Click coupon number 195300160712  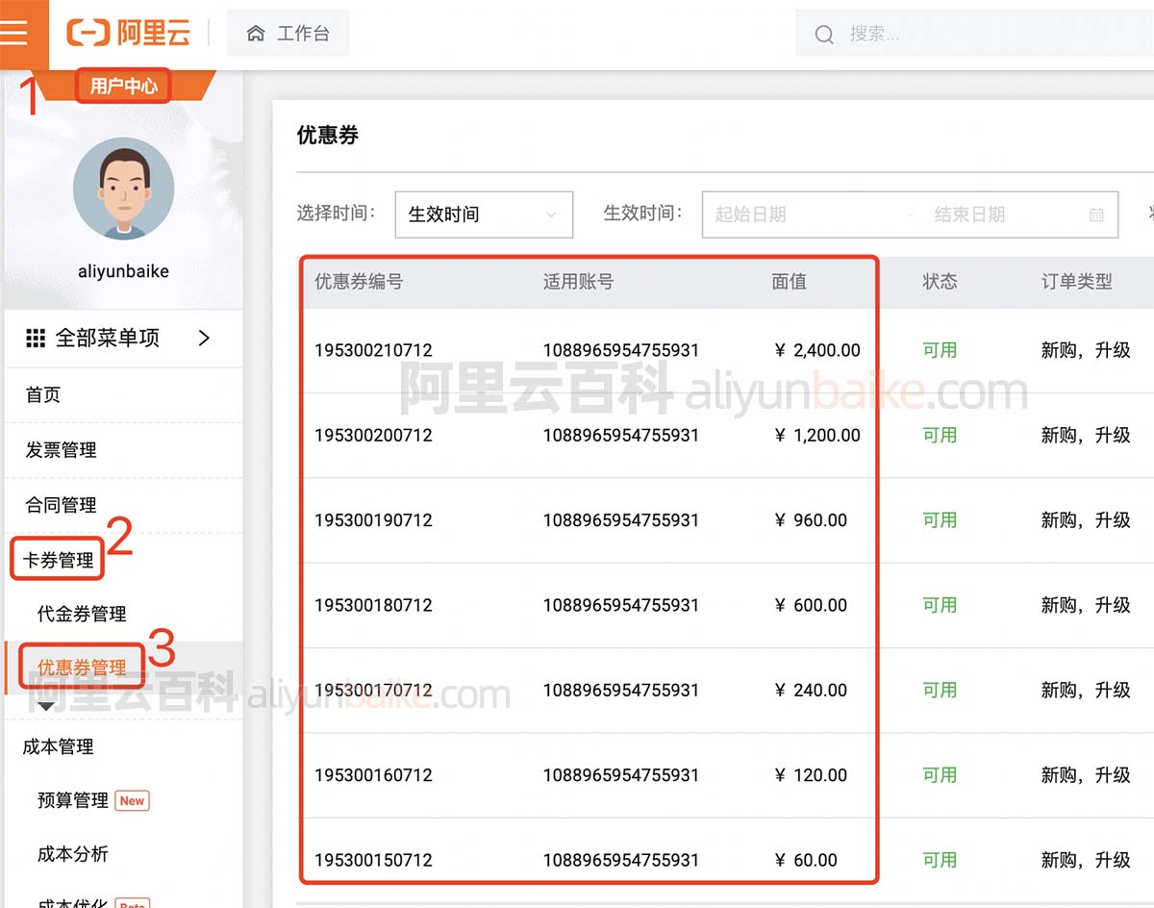pyautogui.click(x=373, y=775)
